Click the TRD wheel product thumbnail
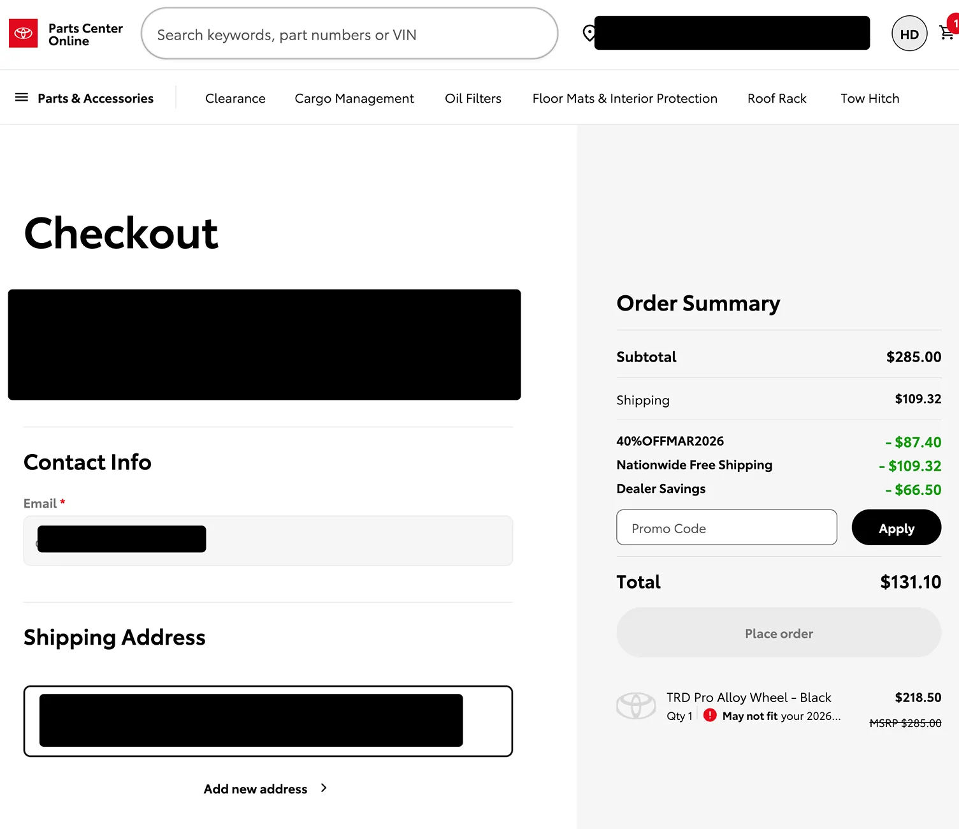The height and width of the screenshot is (829, 959). click(635, 705)
